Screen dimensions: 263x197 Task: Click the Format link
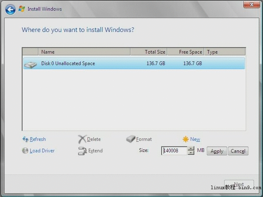(144, 139)
